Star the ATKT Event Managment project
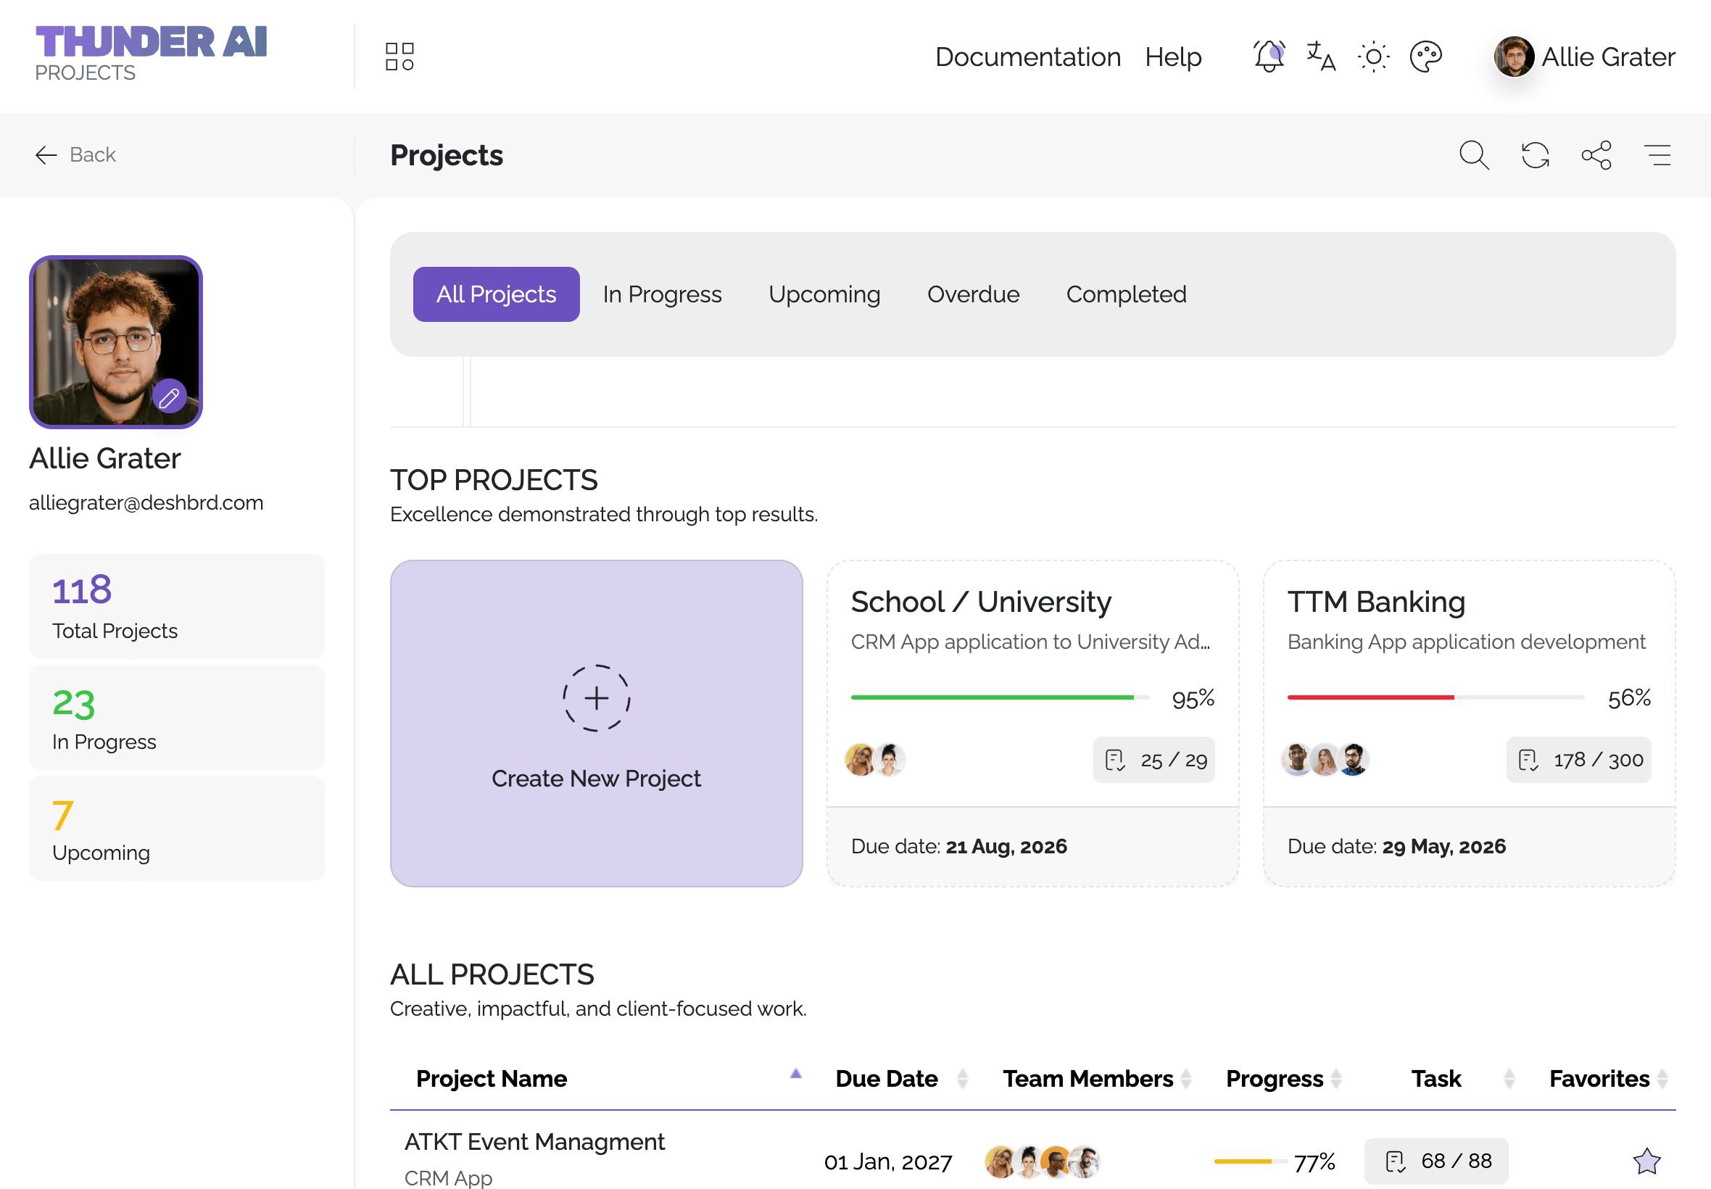1711x1189 pixels. point(1646,1161)
